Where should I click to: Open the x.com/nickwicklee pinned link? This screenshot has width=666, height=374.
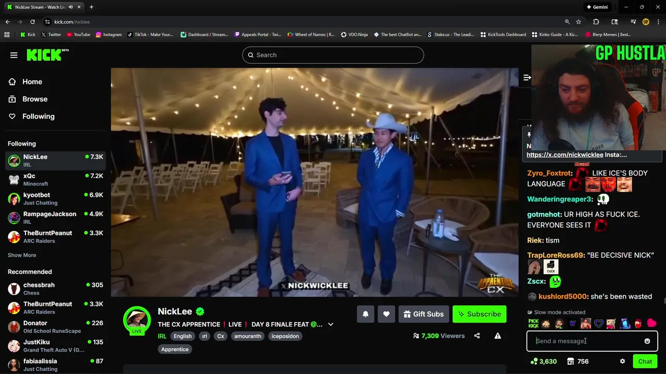[565, 155]
